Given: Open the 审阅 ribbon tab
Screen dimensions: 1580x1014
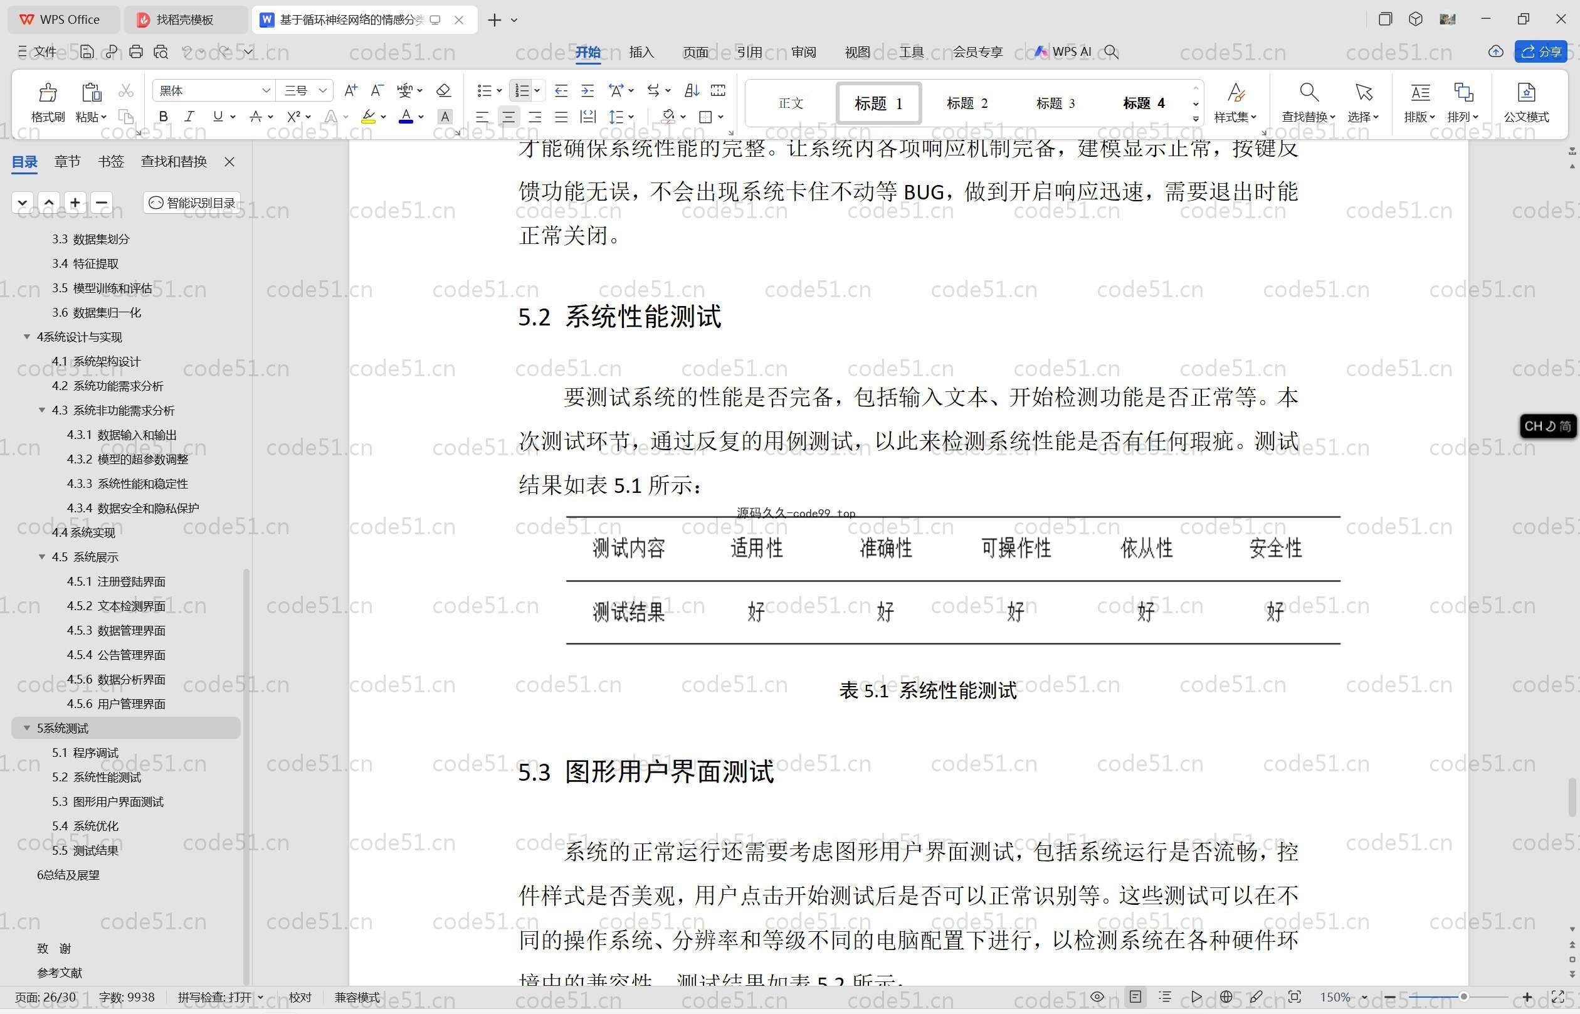Looking at the screenshot, I should tap(803, 51).
